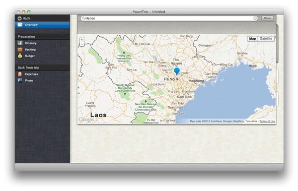Click the blue Hanoi map pin
Image resolution: width=298 pixels, height=191 pixels.
[x=177, y=71]
